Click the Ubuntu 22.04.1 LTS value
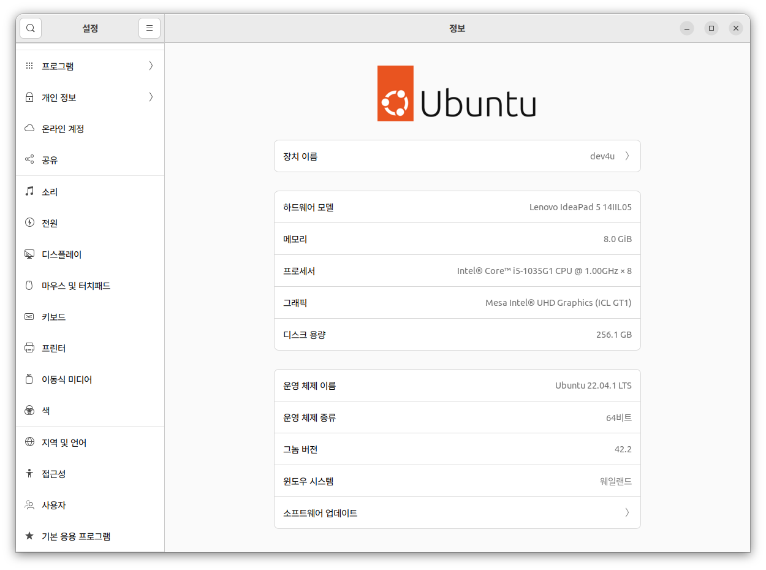This screenshot has height=570, width=766. [593, 386]
